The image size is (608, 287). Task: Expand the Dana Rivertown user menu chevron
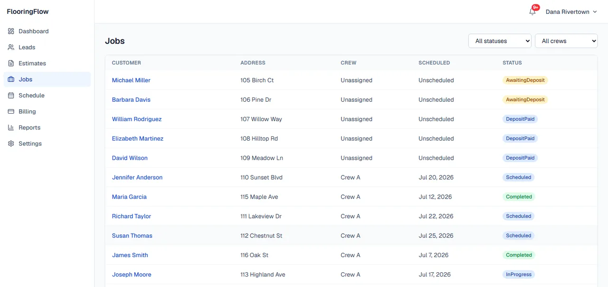pos(595,12)
